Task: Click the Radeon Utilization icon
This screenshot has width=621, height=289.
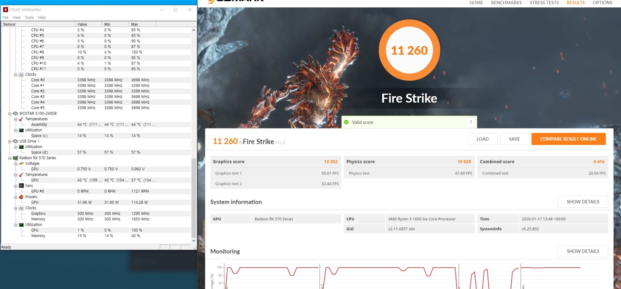Action: (x=21, y=225)
